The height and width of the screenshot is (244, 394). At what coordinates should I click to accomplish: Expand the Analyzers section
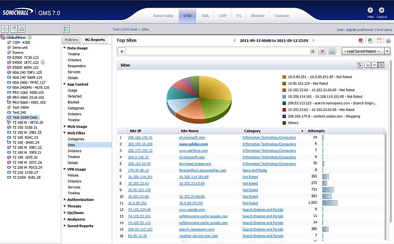coord(64,219)
